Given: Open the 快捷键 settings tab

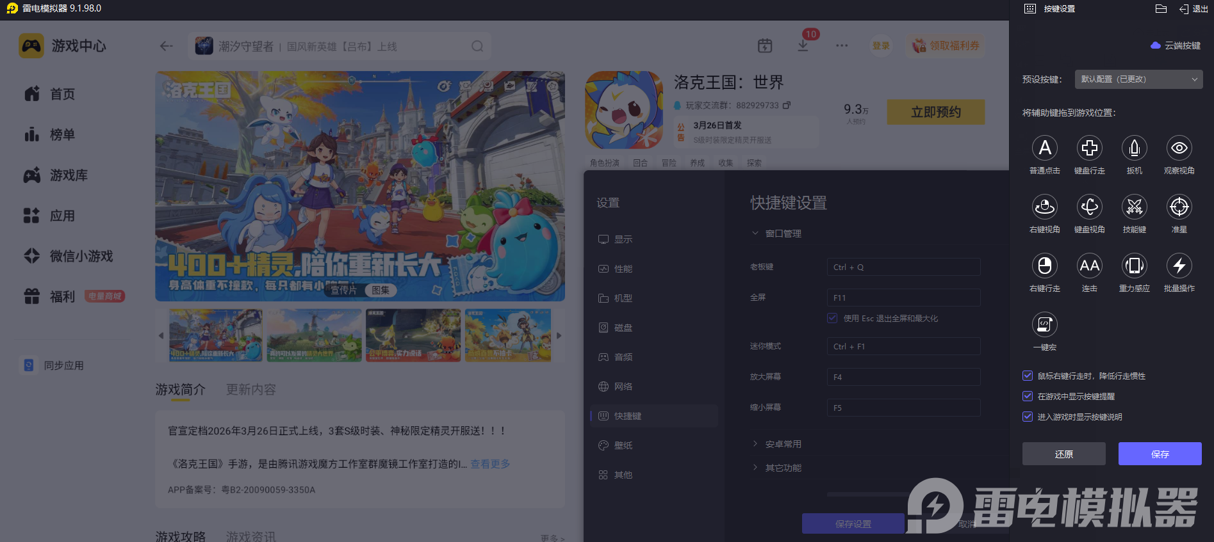Looking at the screenshot, I should click(x=627, y=416).
